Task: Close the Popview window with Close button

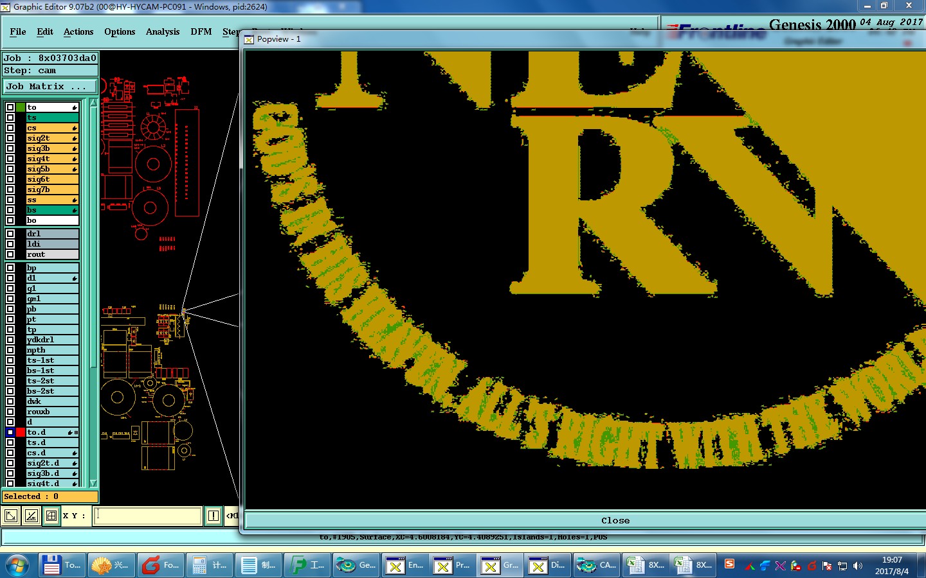Action: click(615, 520)
